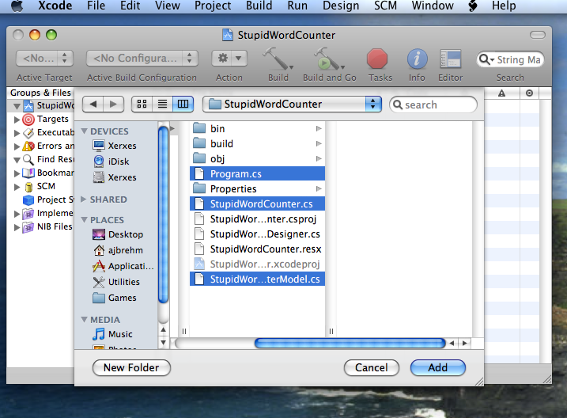The width and height of the screenshot is (567, 418).
Task: Open the Info inspector icon
Action: [x=417, y=59]
